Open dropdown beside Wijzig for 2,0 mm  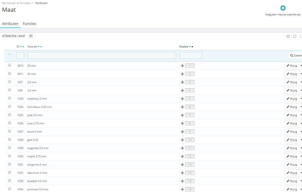[x=301, y=82]
